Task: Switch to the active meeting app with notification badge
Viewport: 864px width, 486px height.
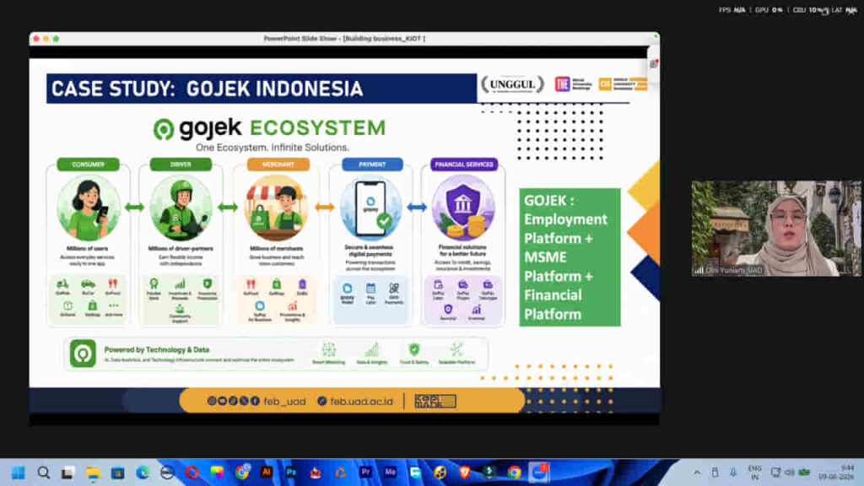Action: [x=539, y=472]
